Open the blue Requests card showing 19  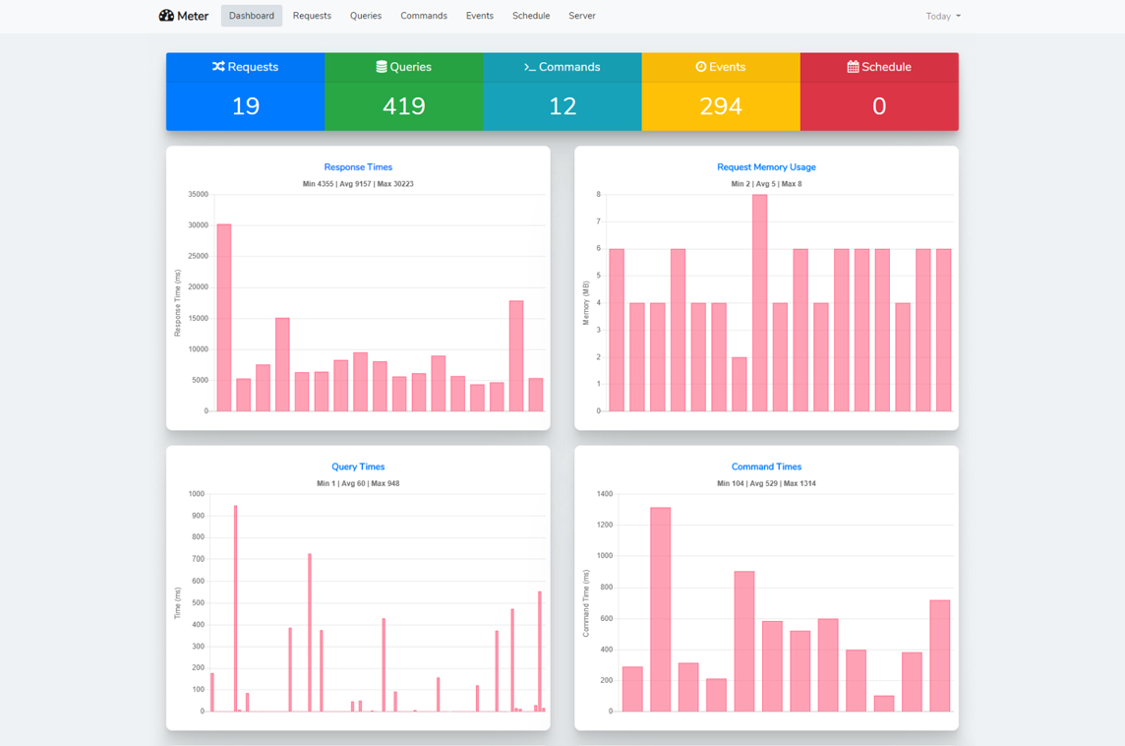tap(246, 92)
